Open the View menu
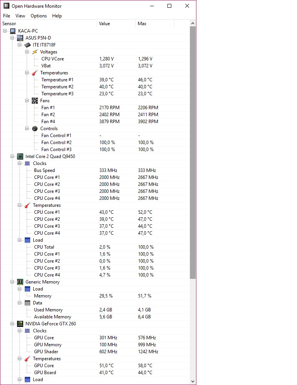 coord(20,16)
